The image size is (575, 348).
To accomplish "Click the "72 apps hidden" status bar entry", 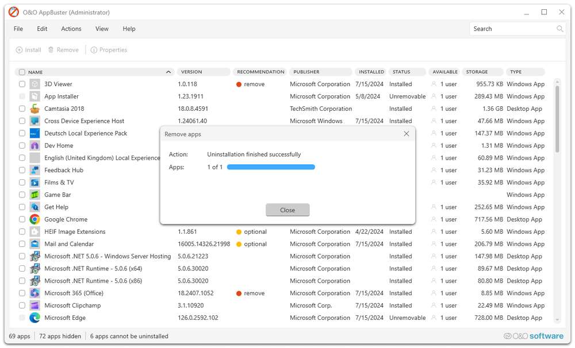I will coord(60,336).
